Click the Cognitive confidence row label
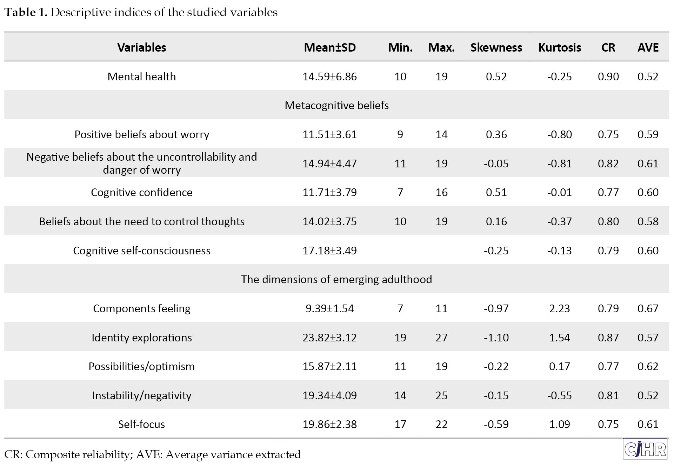This screenshot has width=674, height=467. click(141, 192)
